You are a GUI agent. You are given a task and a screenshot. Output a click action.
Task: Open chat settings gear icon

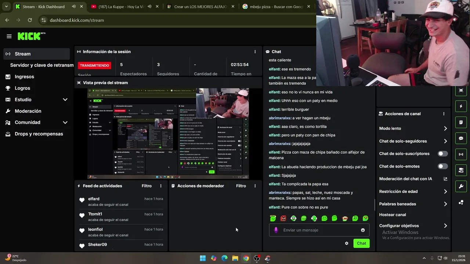(347, 243)
